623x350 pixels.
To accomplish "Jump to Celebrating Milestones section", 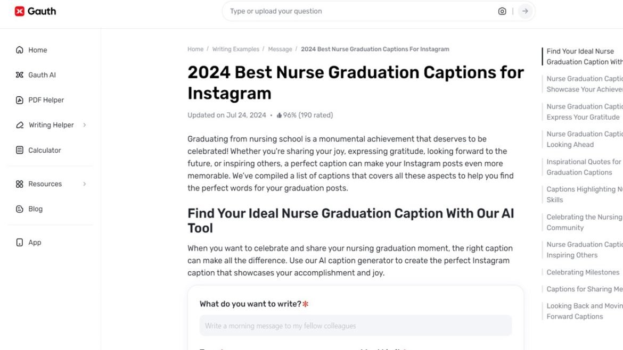I will click(583, 272).
